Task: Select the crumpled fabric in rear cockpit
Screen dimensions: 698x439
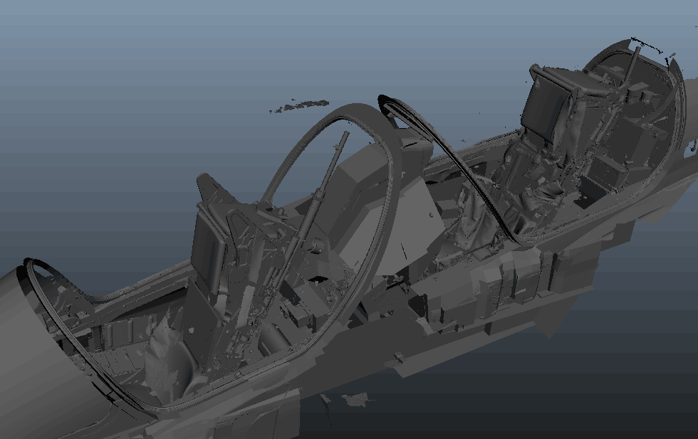Action: [475, 213]
